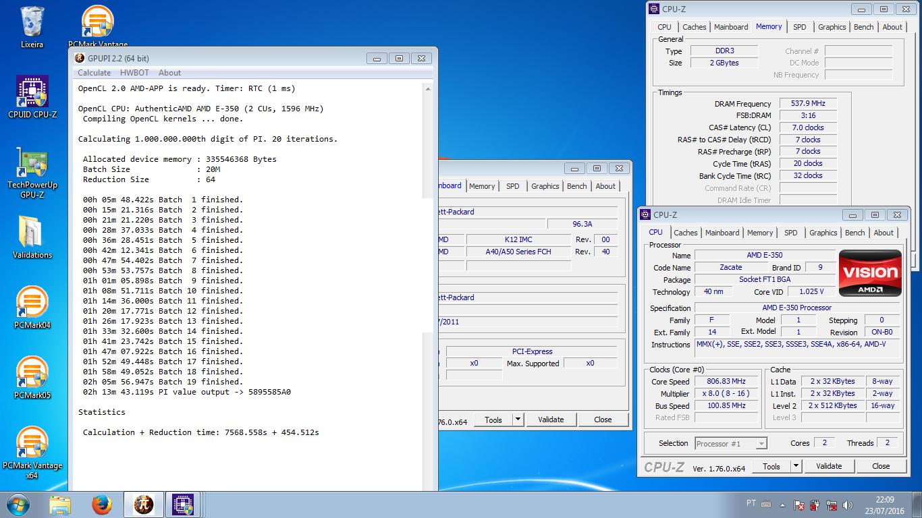Open the Processor #1 selection dropdown
922x518 pixels.
[x=731, y=443]
